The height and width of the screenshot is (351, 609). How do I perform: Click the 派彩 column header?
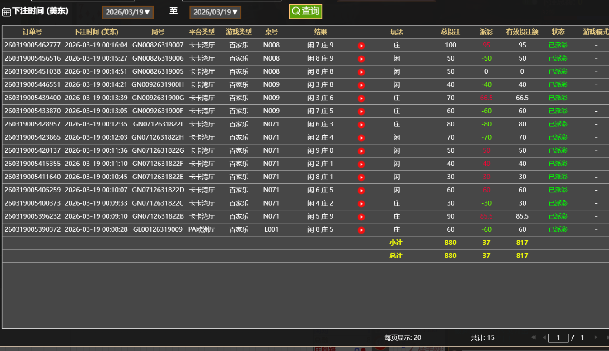pyautogui.click(x=486, y=32)
